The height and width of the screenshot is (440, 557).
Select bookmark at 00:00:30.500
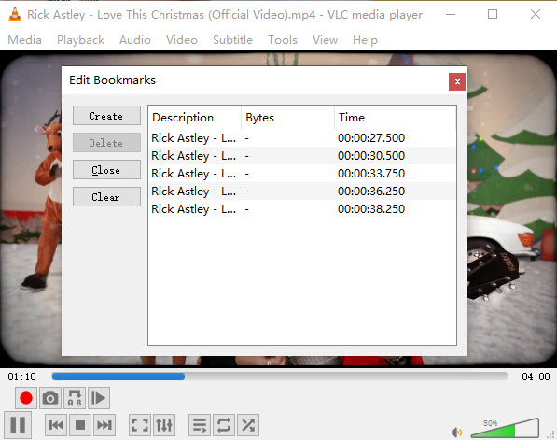[302, 155]
